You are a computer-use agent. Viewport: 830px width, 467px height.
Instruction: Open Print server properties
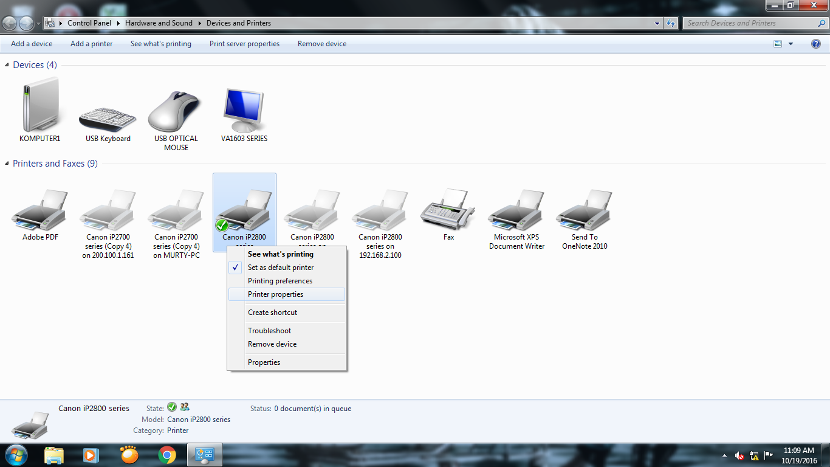244,43
